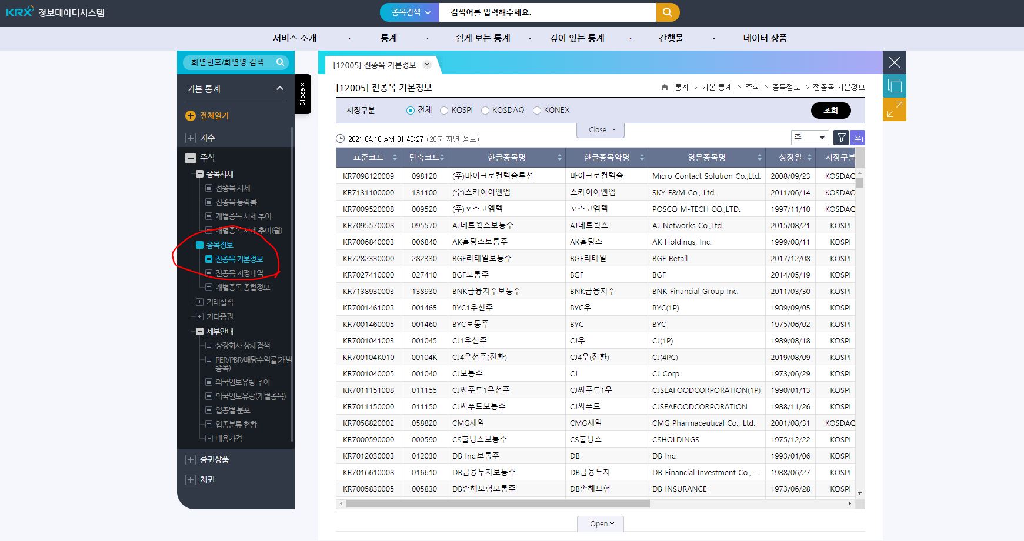Click the 전종목 시세 page icon
This screenshot has width=1024, height=541.
click(208, 188)
